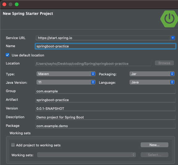The image size is (178, 165).
Task: Click the Description field
Action: [x=105, y=117]
